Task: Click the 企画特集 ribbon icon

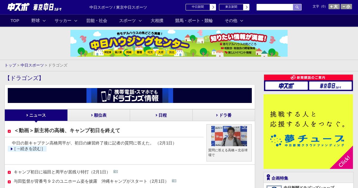Action: [268, 178]
